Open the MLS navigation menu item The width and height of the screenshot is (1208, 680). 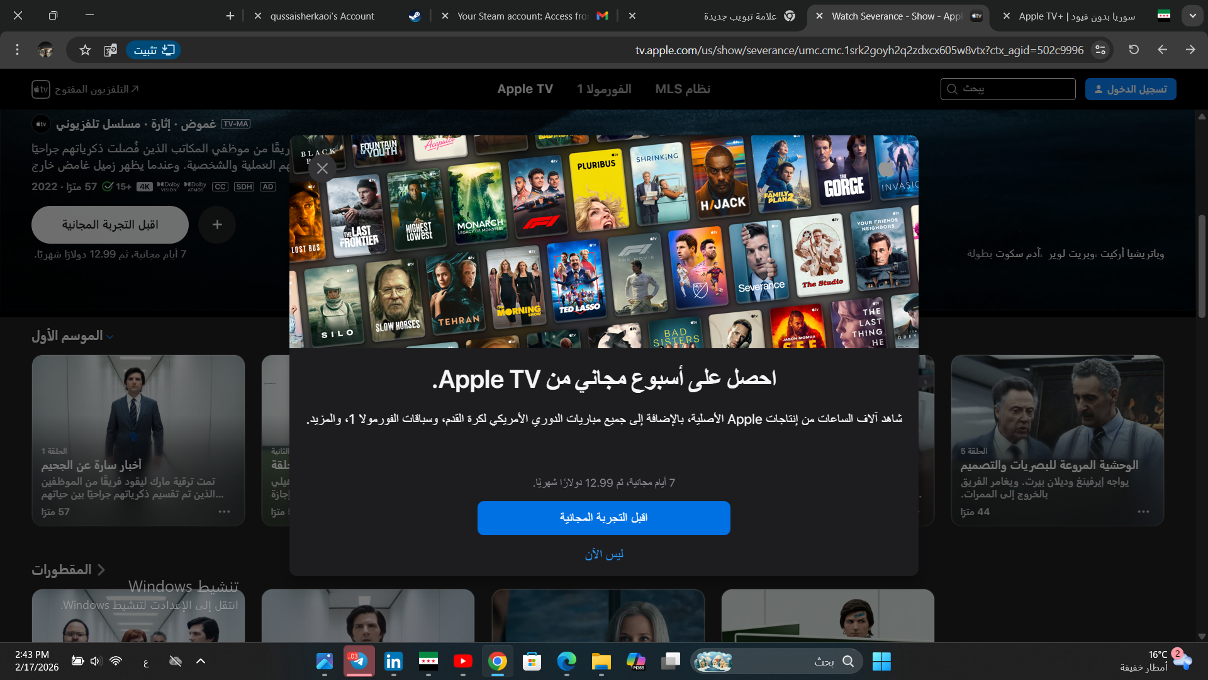[x=682, y=89]
